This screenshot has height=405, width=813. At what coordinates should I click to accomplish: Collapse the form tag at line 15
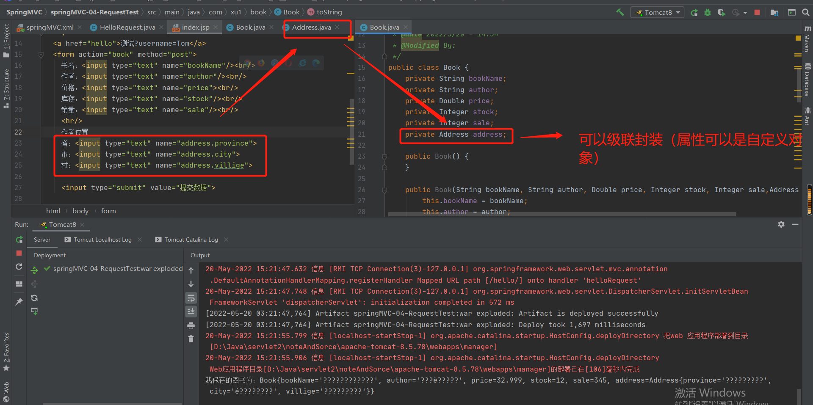(41, 55)
